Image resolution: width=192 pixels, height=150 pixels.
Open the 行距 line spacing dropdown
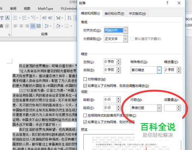(x=159, y=108)
